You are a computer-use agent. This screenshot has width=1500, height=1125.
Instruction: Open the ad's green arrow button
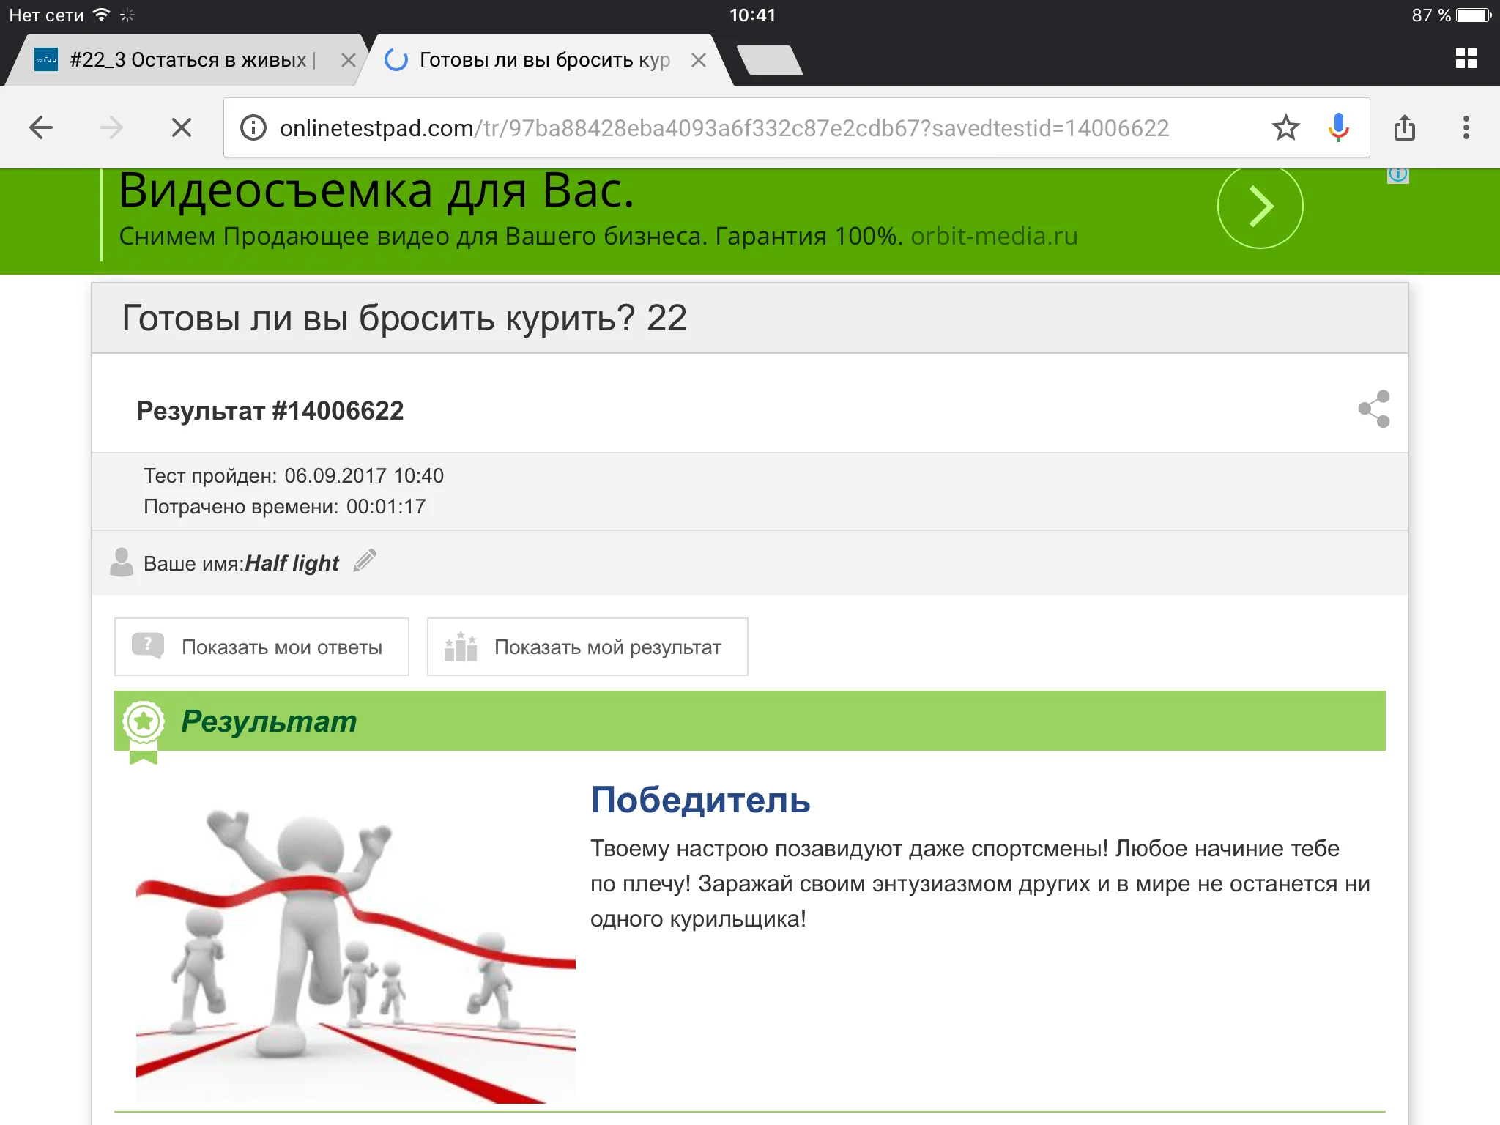click(x=1260, y=207)
